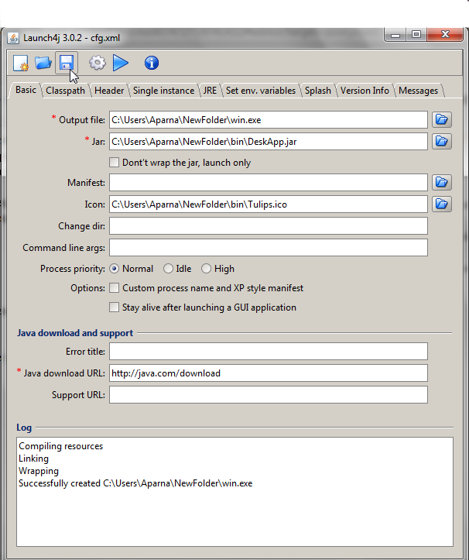Click the 'Compiling resources' log line
Viewport: 469px width, 560px height.
(60, 446)
